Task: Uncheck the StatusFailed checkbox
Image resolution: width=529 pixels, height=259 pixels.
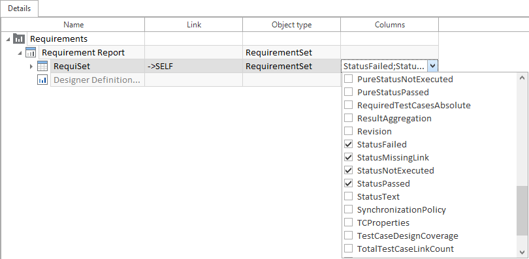Action: 348,144
